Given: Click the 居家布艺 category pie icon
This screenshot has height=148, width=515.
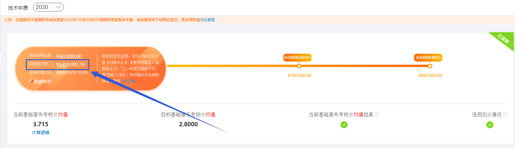Looking at the screenshot, I should [31, 81].
